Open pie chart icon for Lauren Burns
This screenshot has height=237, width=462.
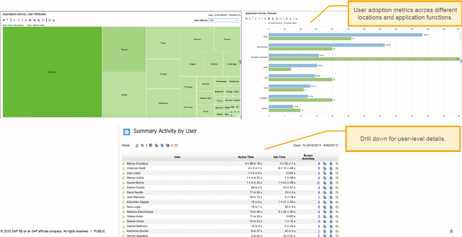coord(337,183)
